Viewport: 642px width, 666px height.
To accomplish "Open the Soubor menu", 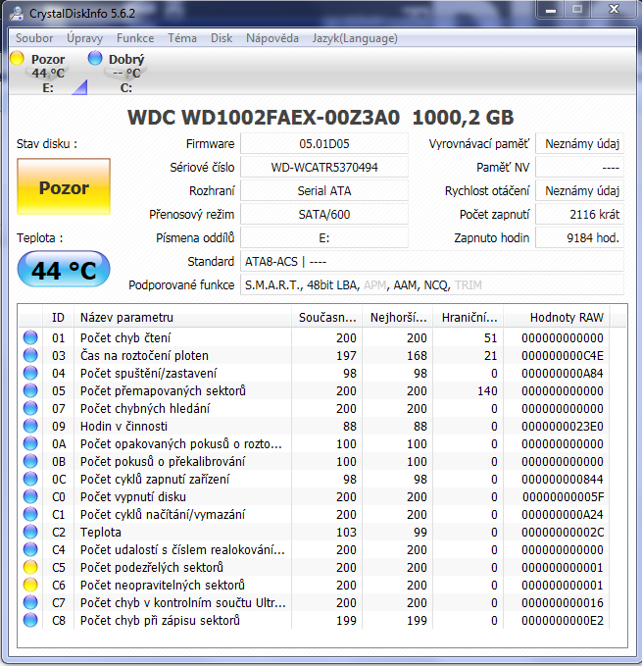I will [x=34, y=38].
